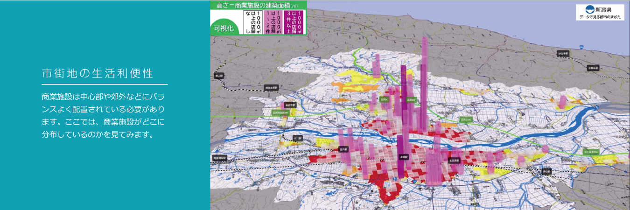Image resolution: width=630 pixels, height=210 pixels.
Task: Click the 塚山駅 station marker
Action: (219, 75)
